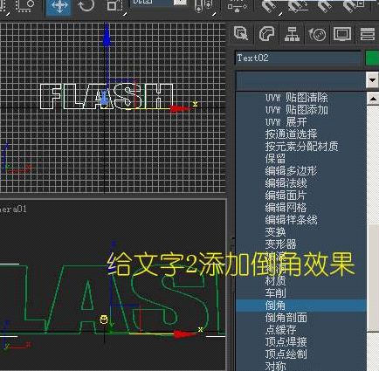Toggle window/crossing selection mode icon
The width and height of the screenshot is (379, 371).
click(24, 6)
